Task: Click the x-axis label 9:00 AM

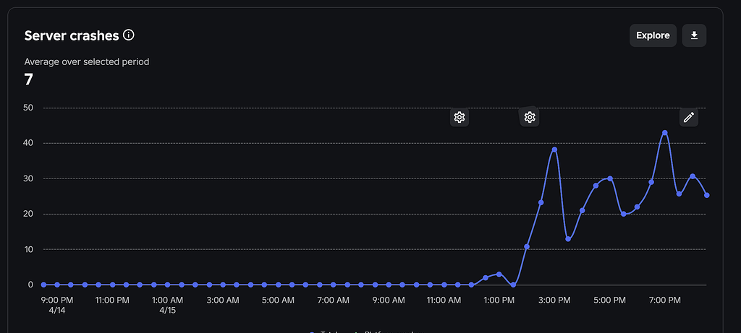Action: 389,300
